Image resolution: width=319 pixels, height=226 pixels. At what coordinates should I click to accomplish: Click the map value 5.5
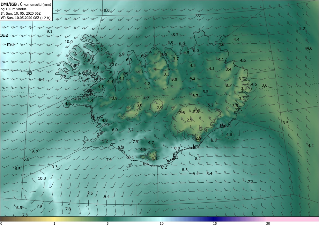(x=205, y=91)
